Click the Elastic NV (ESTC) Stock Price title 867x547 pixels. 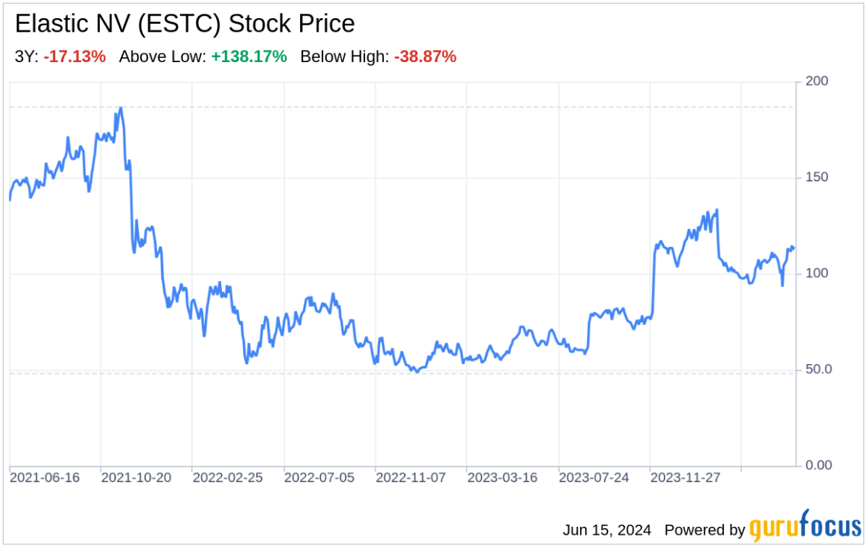pyautogui.click(x=185, y=25)
